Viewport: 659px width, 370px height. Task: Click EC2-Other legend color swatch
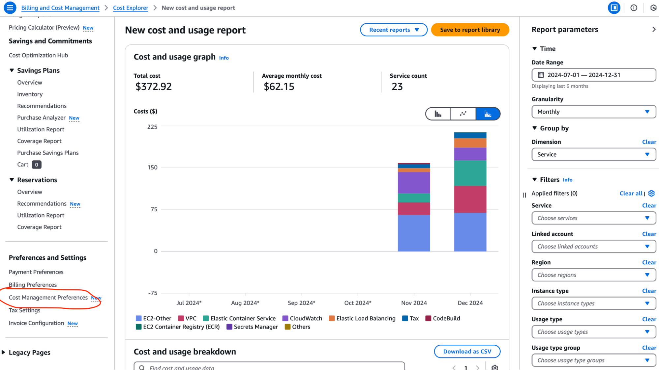click(139, 318)
